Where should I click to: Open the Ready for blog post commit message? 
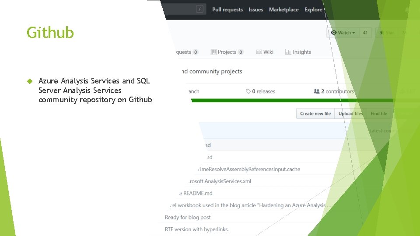click(188, 217)
